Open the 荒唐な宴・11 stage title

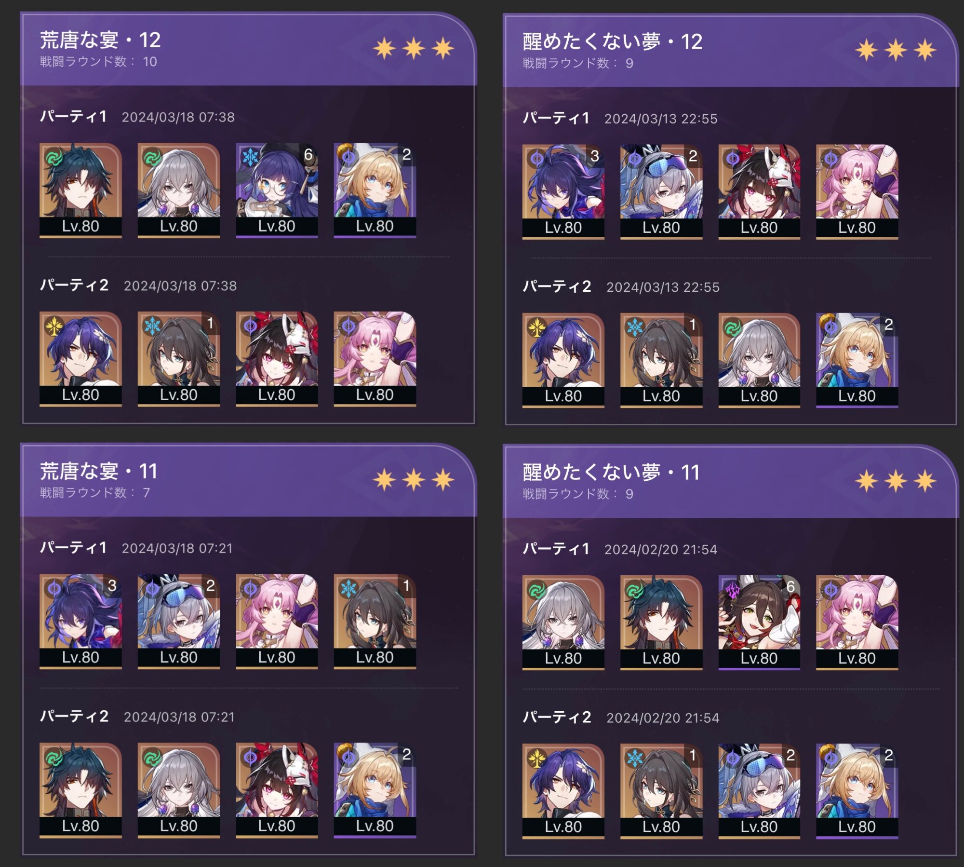[99, 471]
